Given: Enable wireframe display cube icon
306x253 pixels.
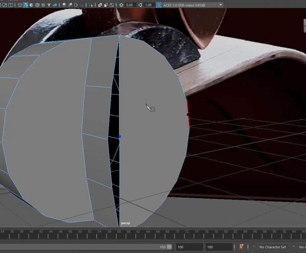Looking at the screenshot, I should [20, 5].
